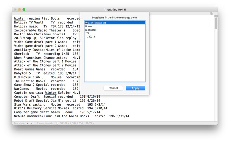Select the '11/30/13' item in rearrange list
230x142 pixels.
point(115,37)
